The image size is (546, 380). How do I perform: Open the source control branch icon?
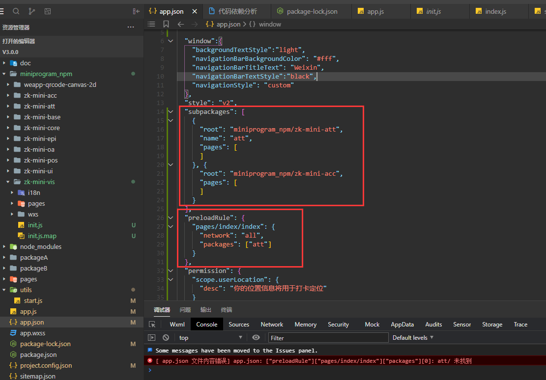[x=32, y=11]
